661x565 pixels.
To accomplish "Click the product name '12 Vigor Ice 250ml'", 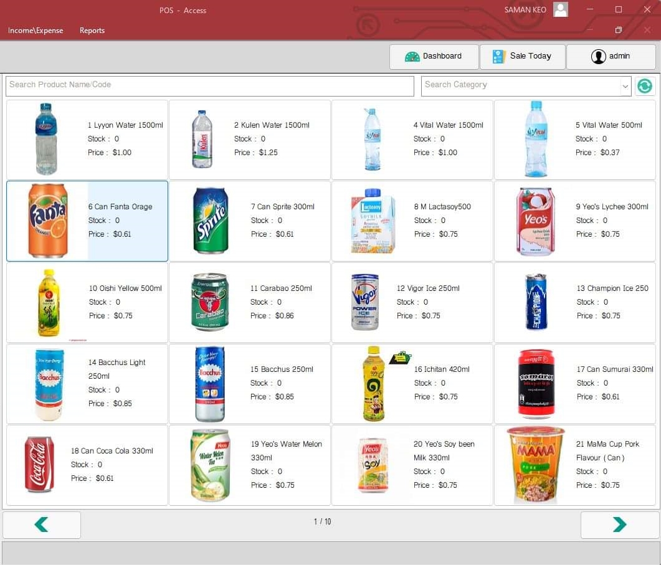I will pos(428,288).
